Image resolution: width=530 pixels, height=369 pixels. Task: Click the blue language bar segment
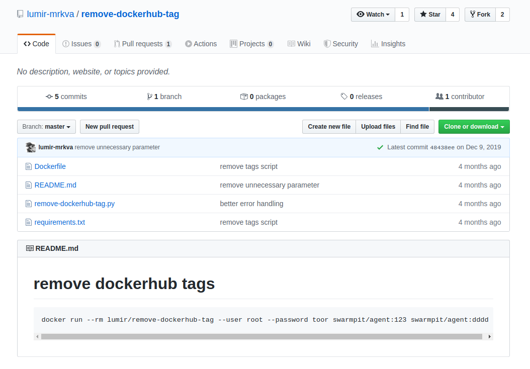223,109
